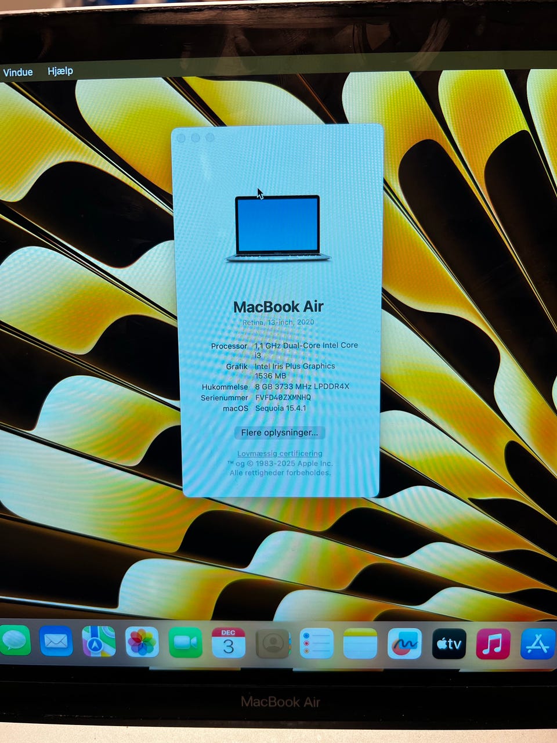The image size is (557, 743).
Task: Open Maps from the Dock
Action: tap(99, 641)
